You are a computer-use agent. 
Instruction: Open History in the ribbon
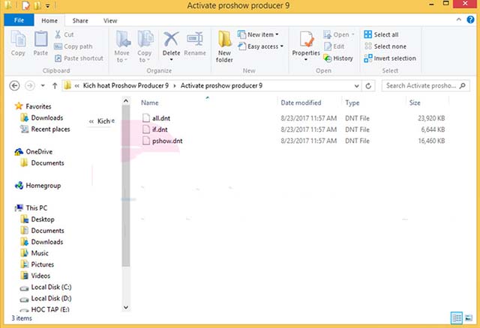tap(338, 58)
